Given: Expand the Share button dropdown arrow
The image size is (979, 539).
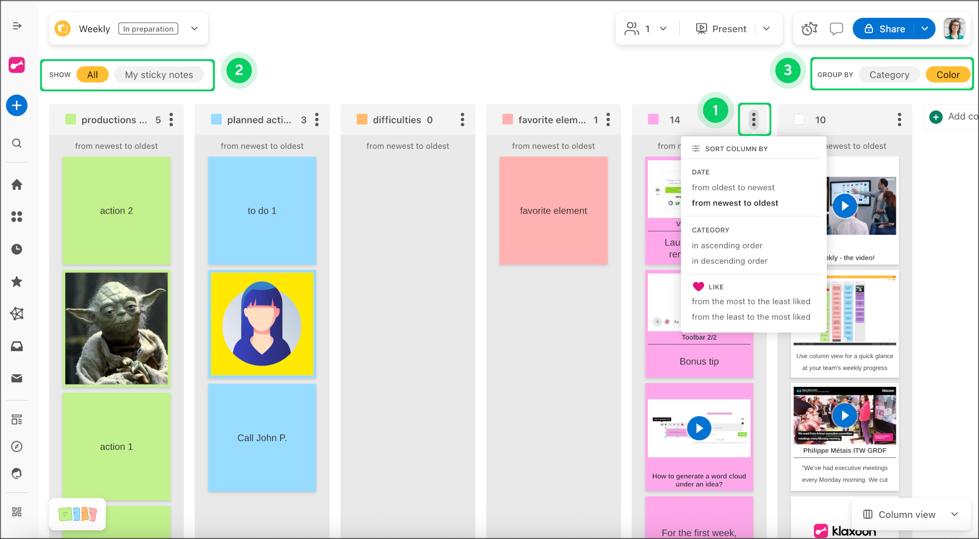Looking at the screenshot, I should coord(925,29).
